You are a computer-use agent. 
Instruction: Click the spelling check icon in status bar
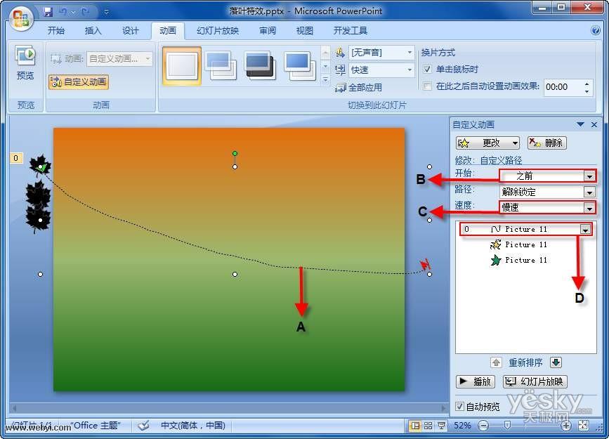pyautogui.click(x=143, y=425)
